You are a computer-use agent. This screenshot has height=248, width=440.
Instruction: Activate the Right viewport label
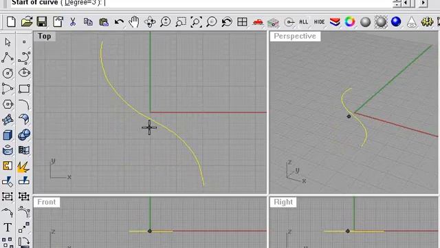(x=283, y=202)
